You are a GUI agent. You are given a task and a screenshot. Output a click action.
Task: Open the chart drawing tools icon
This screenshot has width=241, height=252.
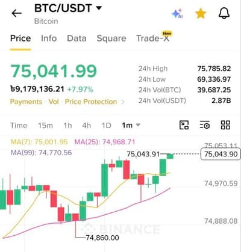[184, 125]
